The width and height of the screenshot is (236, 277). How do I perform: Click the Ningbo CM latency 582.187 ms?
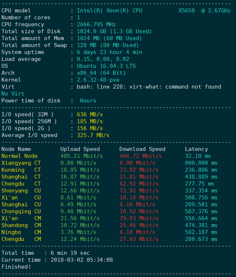tap(201, 232)
